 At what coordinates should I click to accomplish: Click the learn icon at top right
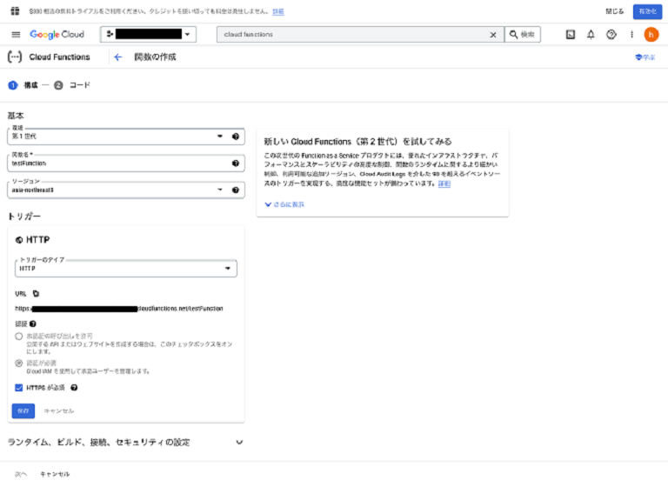(x=645, y=57)
